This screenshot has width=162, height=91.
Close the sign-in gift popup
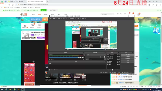point(33,62)
